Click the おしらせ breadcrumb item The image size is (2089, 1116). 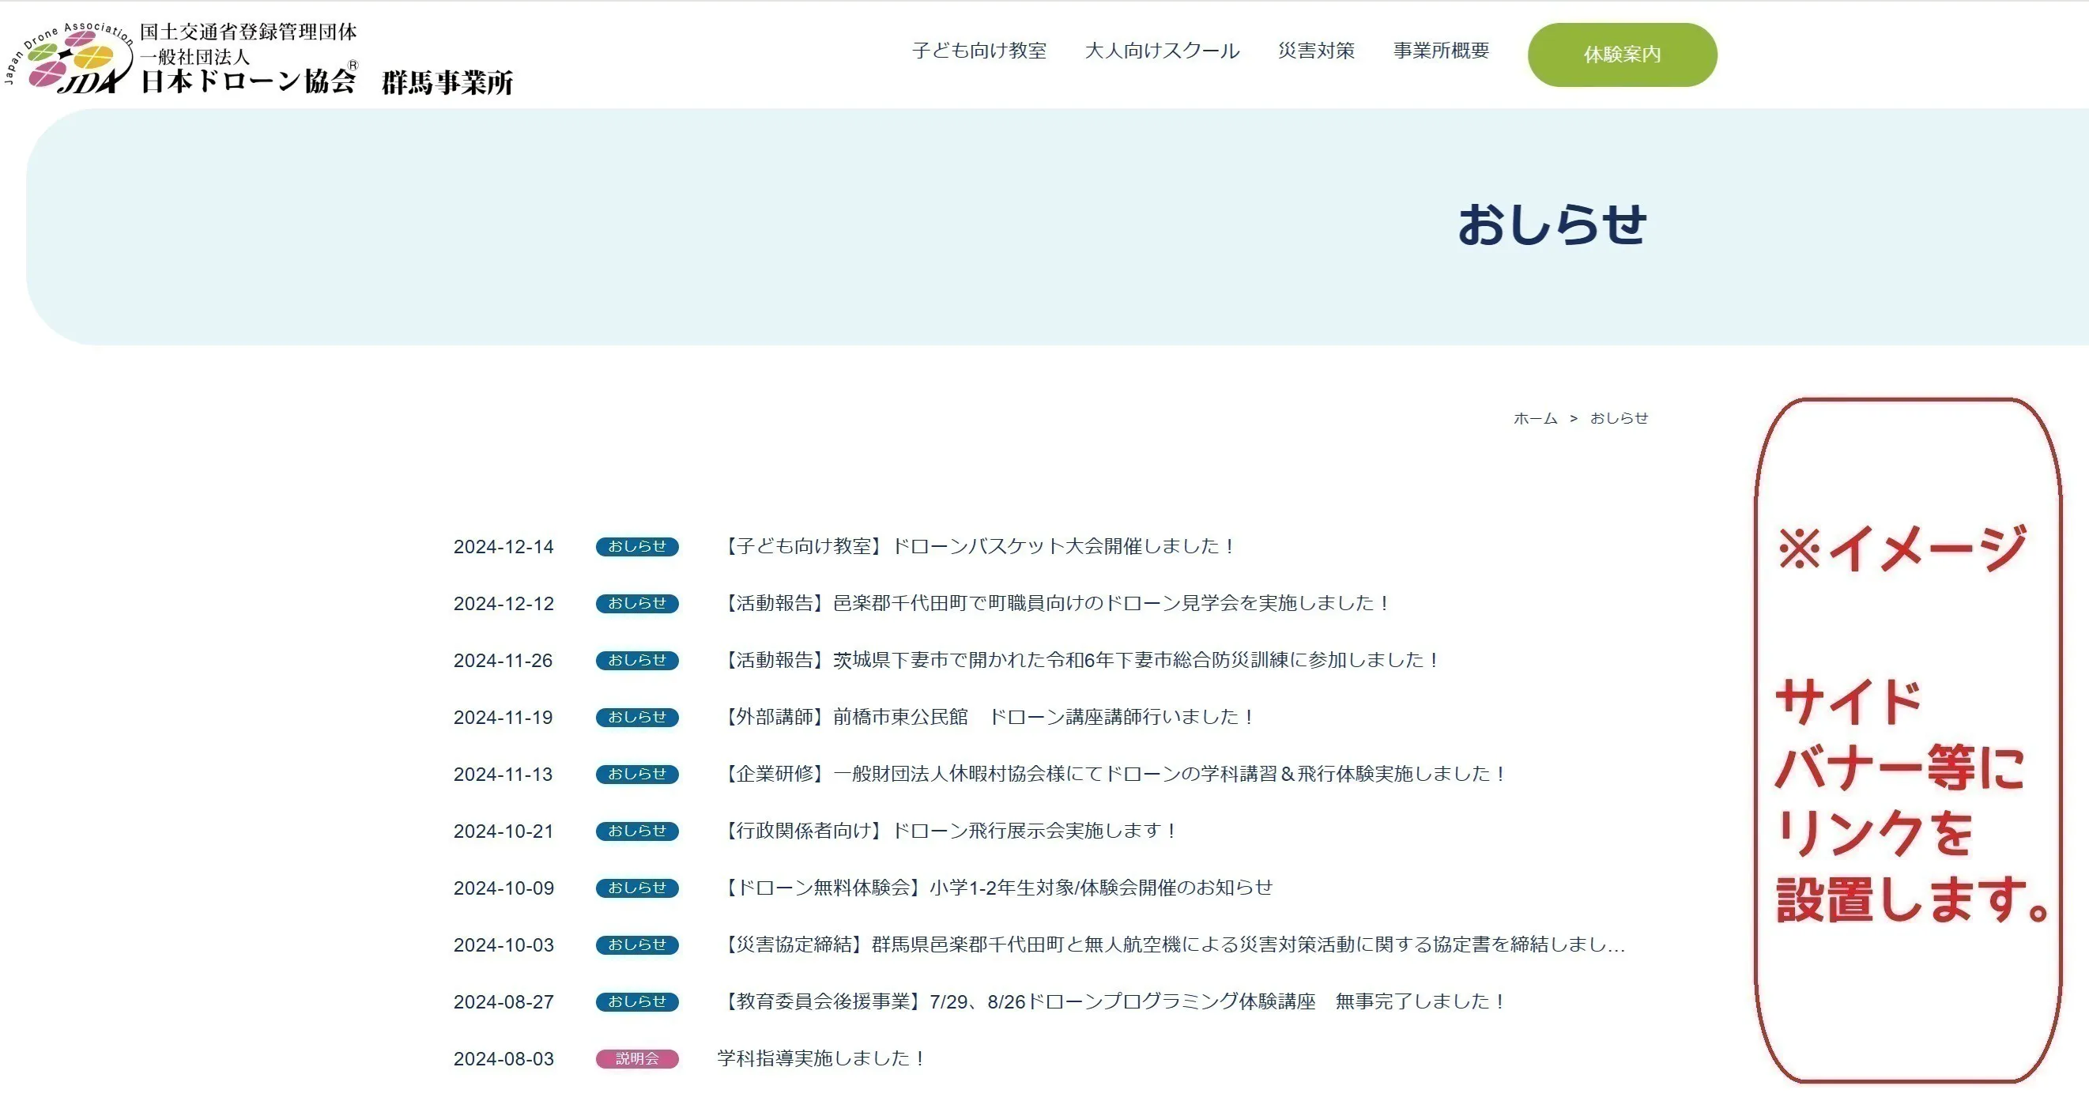pyautogui.click(x=1618, y=419)
